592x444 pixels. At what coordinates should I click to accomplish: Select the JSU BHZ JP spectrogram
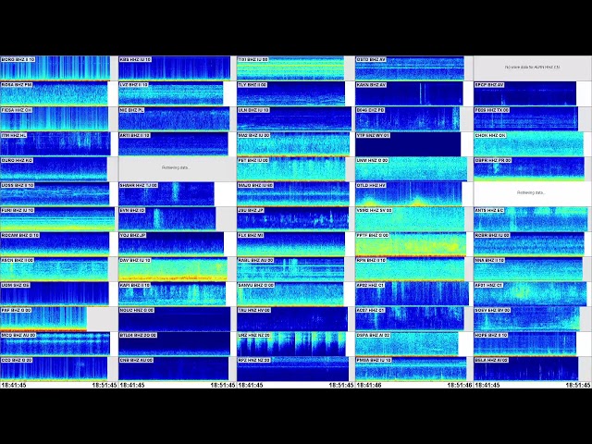(x=292, y=219)
